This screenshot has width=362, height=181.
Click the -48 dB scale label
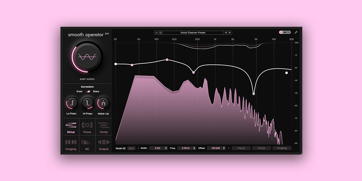296,93
